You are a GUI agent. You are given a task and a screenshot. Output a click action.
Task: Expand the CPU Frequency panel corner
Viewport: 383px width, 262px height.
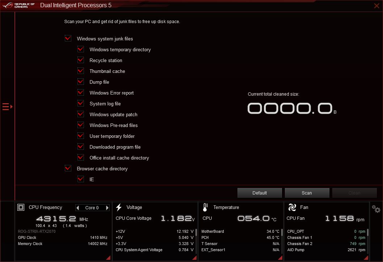click(x=108, y=258)
